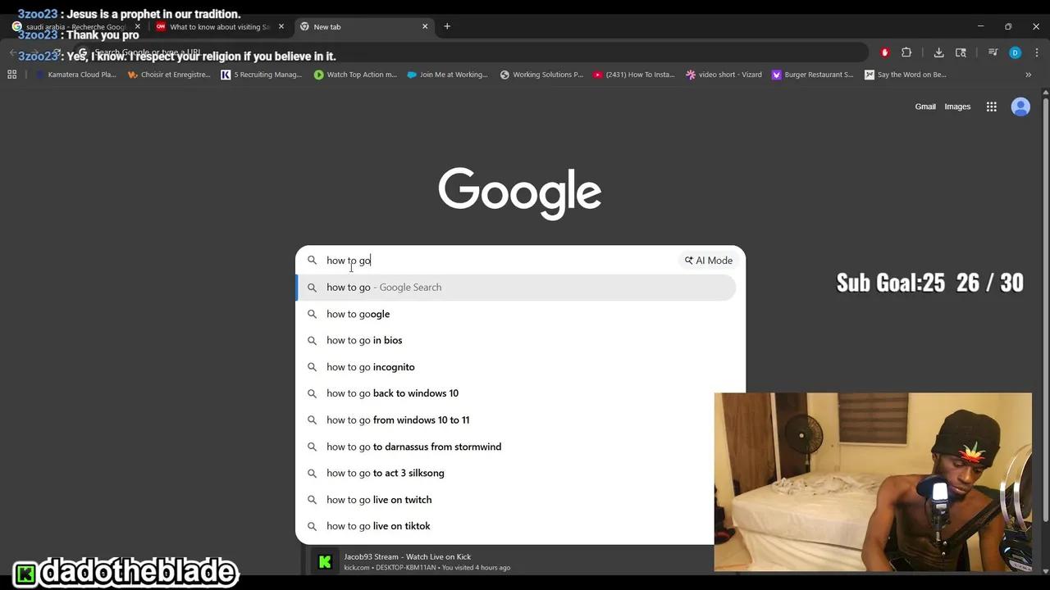Open '(2431) How To Insta...' YouTube bookmark
Image resolution: width=1050 pixels, height=590 pixels.
point(634,75)
